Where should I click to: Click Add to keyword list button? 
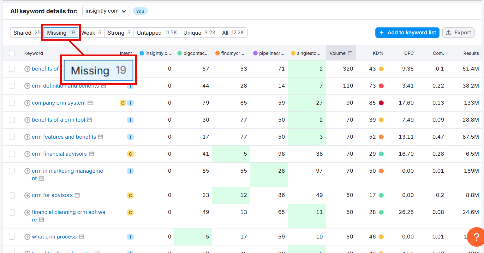pos(407,33)
